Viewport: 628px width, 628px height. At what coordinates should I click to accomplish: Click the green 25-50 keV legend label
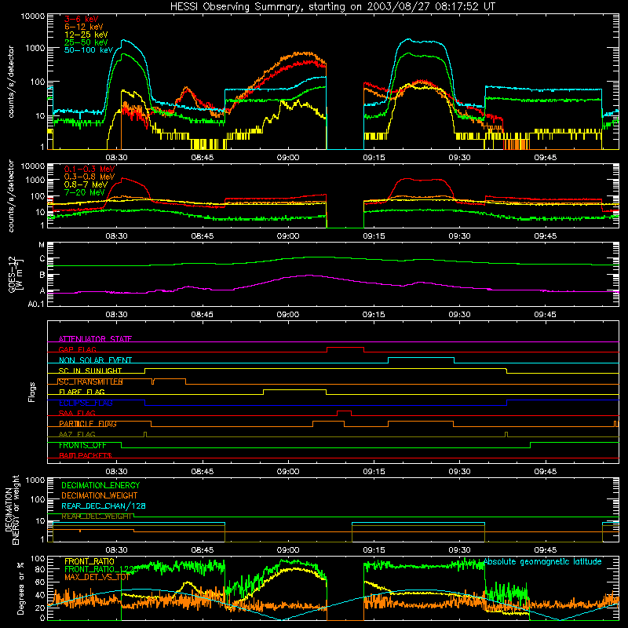click(86, 42)
